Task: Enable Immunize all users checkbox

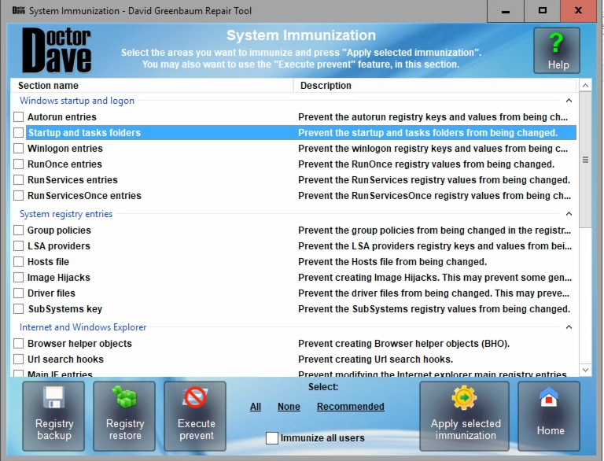Action: point(272,438)
